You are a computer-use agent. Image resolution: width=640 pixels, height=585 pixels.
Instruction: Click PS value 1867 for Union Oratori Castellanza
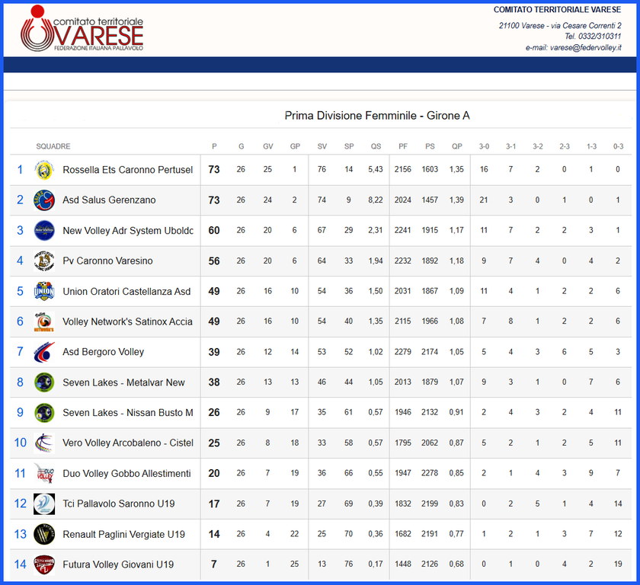pyautogui.click(x=430, y=291)
